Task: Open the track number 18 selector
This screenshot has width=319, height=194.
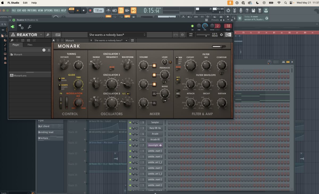Action: [228, 26]
